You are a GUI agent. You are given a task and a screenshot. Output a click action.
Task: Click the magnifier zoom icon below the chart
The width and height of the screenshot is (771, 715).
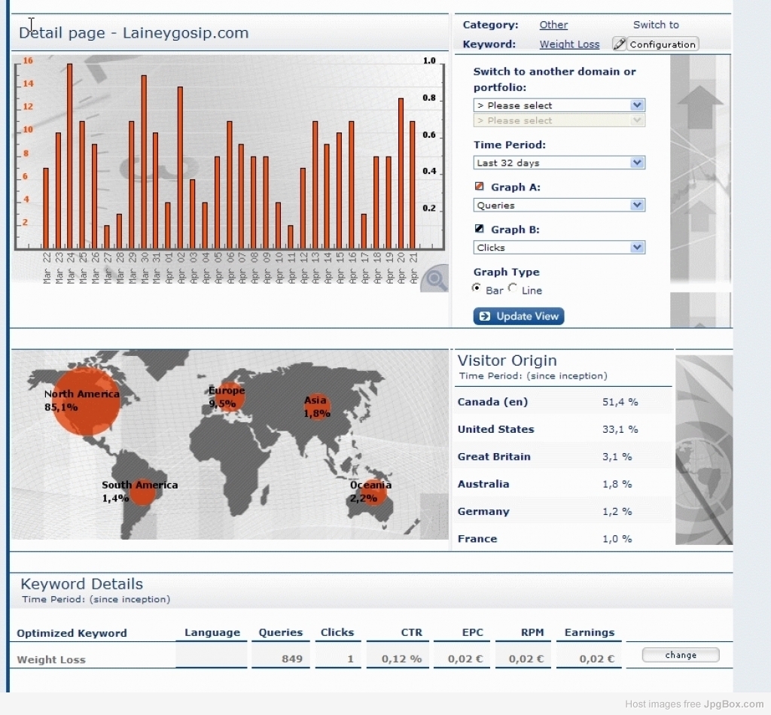click(x=434, y=279)
